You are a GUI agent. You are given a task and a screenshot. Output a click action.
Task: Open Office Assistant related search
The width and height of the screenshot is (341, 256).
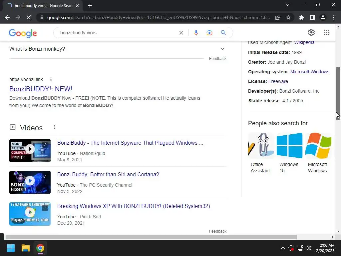point(261,153)
